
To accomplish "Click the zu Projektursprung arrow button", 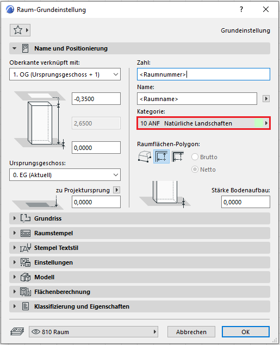I will pos(117,190).
